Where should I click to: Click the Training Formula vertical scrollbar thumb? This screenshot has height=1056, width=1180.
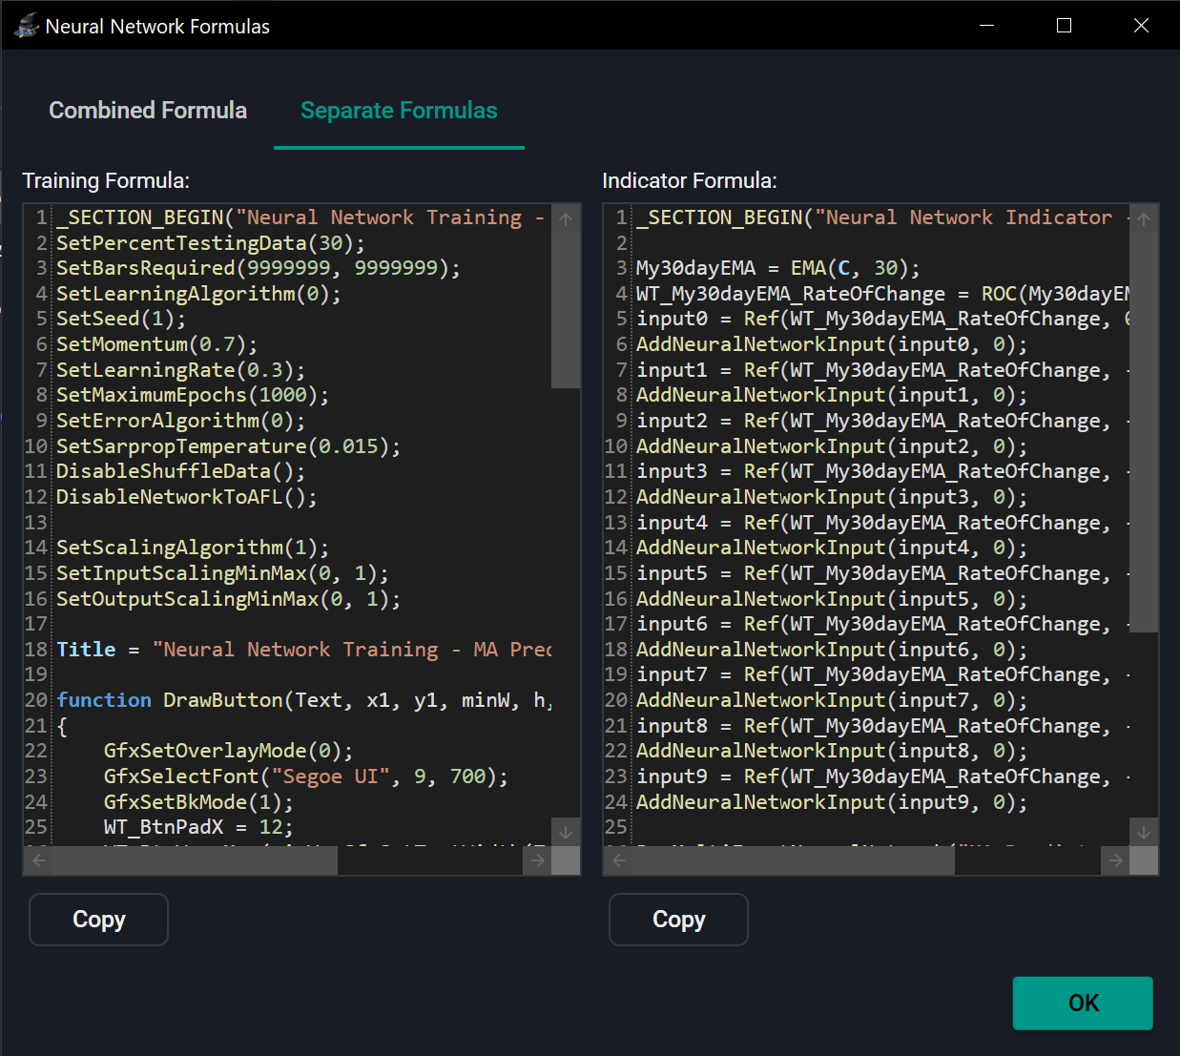click(x=566, y=310)
